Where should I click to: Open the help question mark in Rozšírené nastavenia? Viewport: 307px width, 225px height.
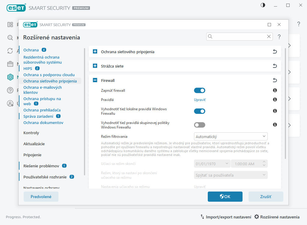click(x=279, y=37)
